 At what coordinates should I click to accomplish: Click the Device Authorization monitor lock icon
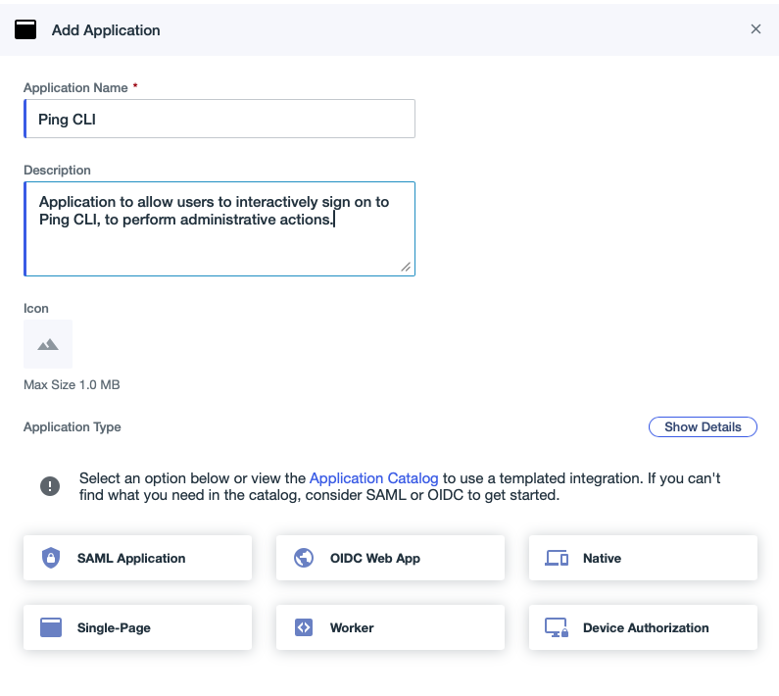pos(557,627)
